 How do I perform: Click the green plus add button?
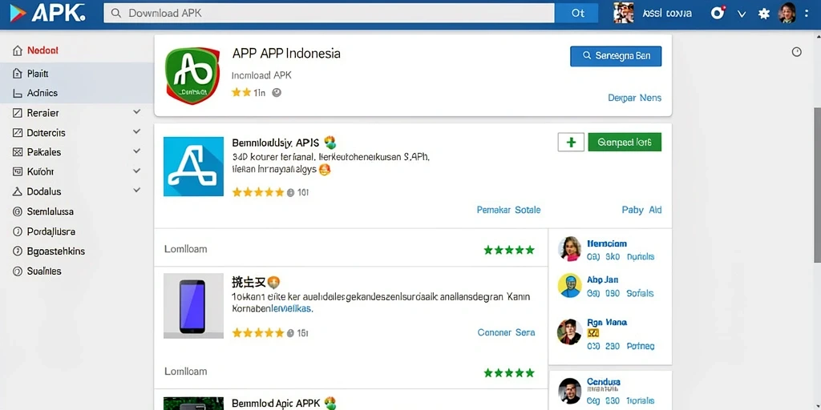click(571, 142)
